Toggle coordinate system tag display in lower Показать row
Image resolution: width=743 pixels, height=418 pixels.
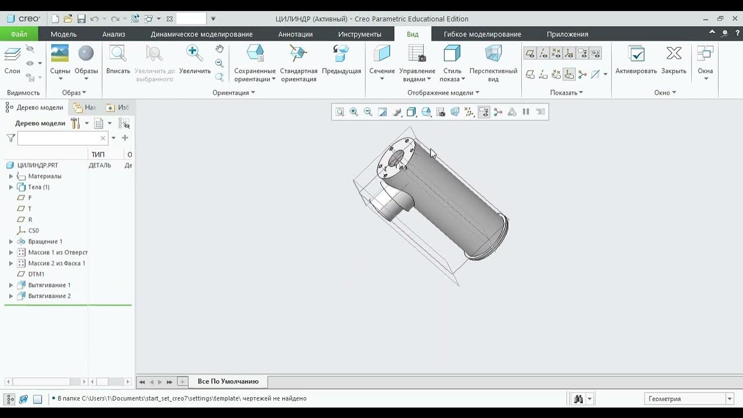569,74
